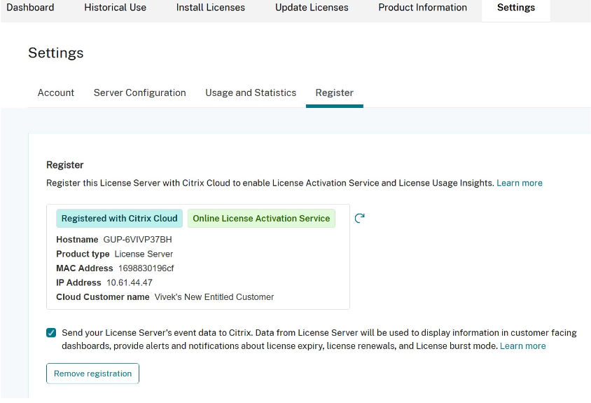View the Product Information tab
The image size is (591, 403).
coord(422,8)
